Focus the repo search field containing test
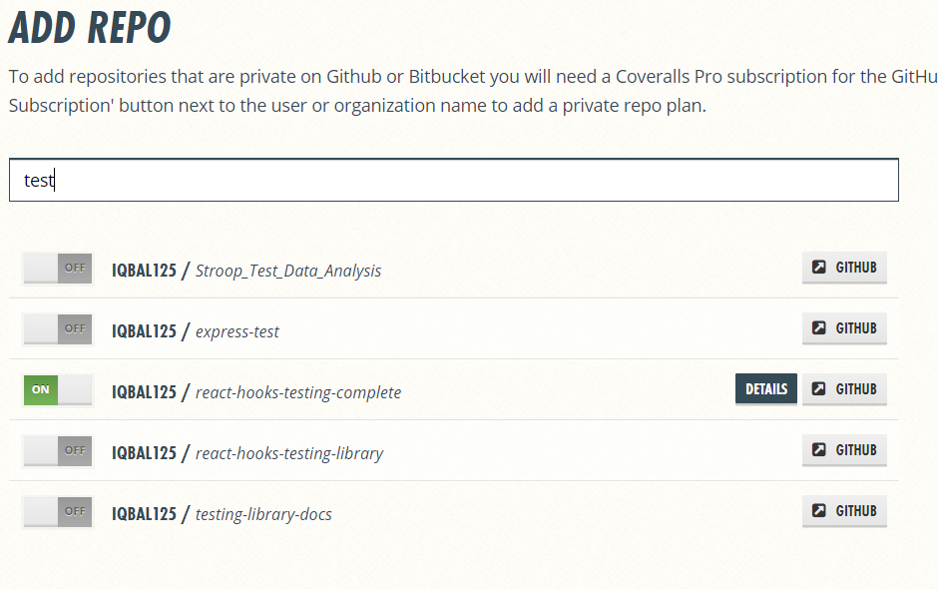 pos(453,180)
